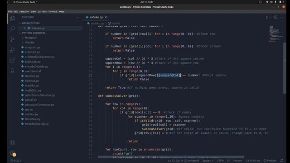
Task: Click the isValid breadcrumb symbol
Action: [x=116, y=23]
